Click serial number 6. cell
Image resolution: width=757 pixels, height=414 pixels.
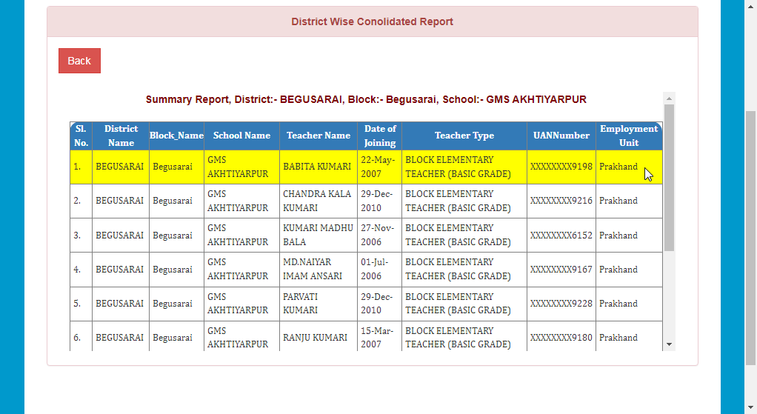coord(81,336)
